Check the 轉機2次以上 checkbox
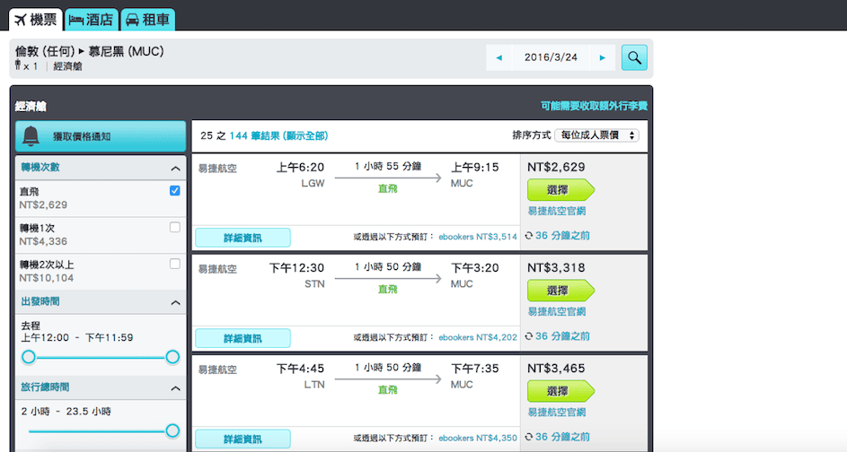The width and height of the screenshot is (847, 452). (174, 264)
